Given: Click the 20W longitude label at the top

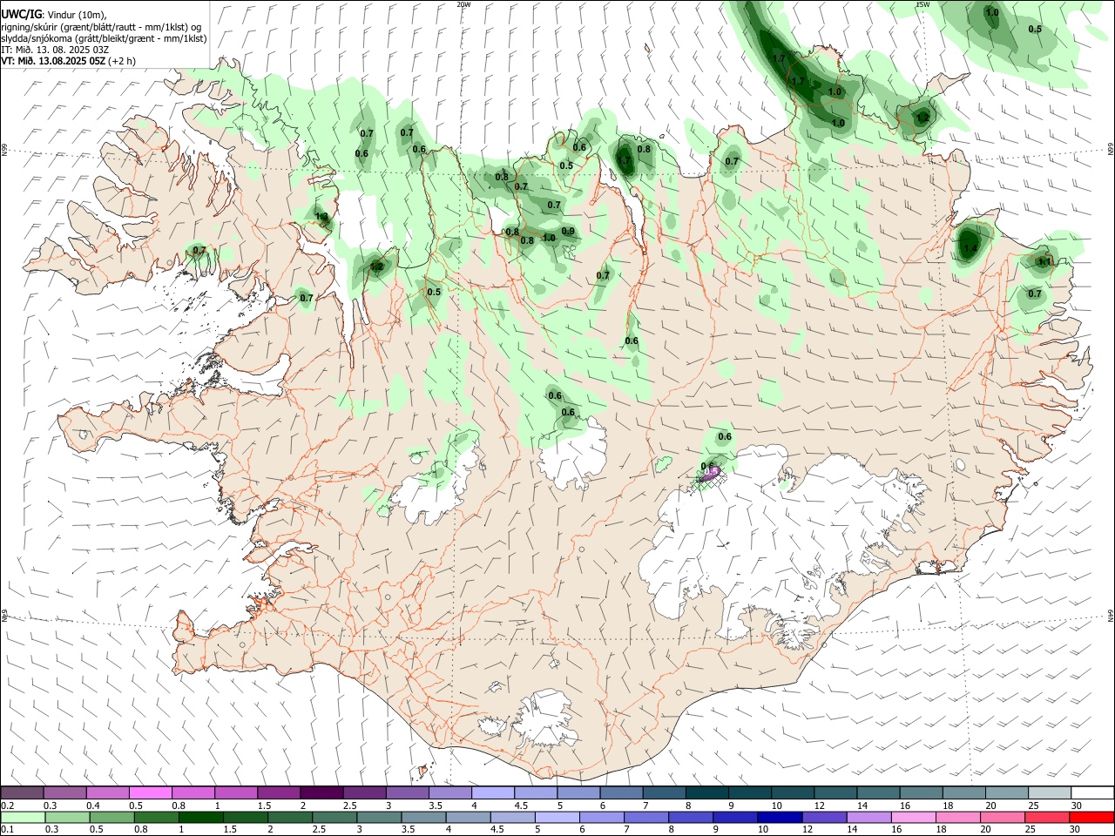Looking at the screenshot, I should click(463, 4).
